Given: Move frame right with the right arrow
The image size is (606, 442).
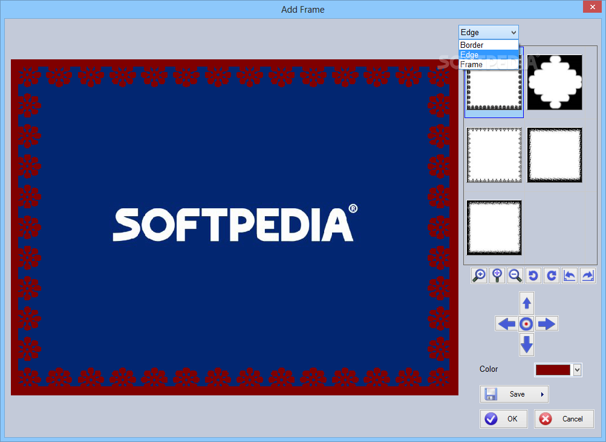Looking at the screenshot, I should (547, 323).
